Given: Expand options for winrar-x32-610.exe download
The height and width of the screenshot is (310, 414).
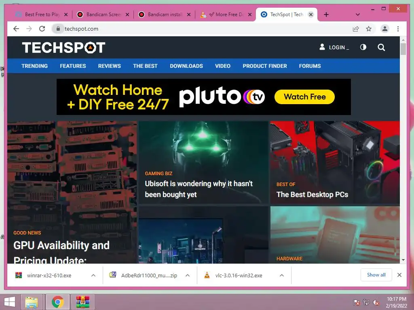Looking at the screenshot, I should 93,275.
